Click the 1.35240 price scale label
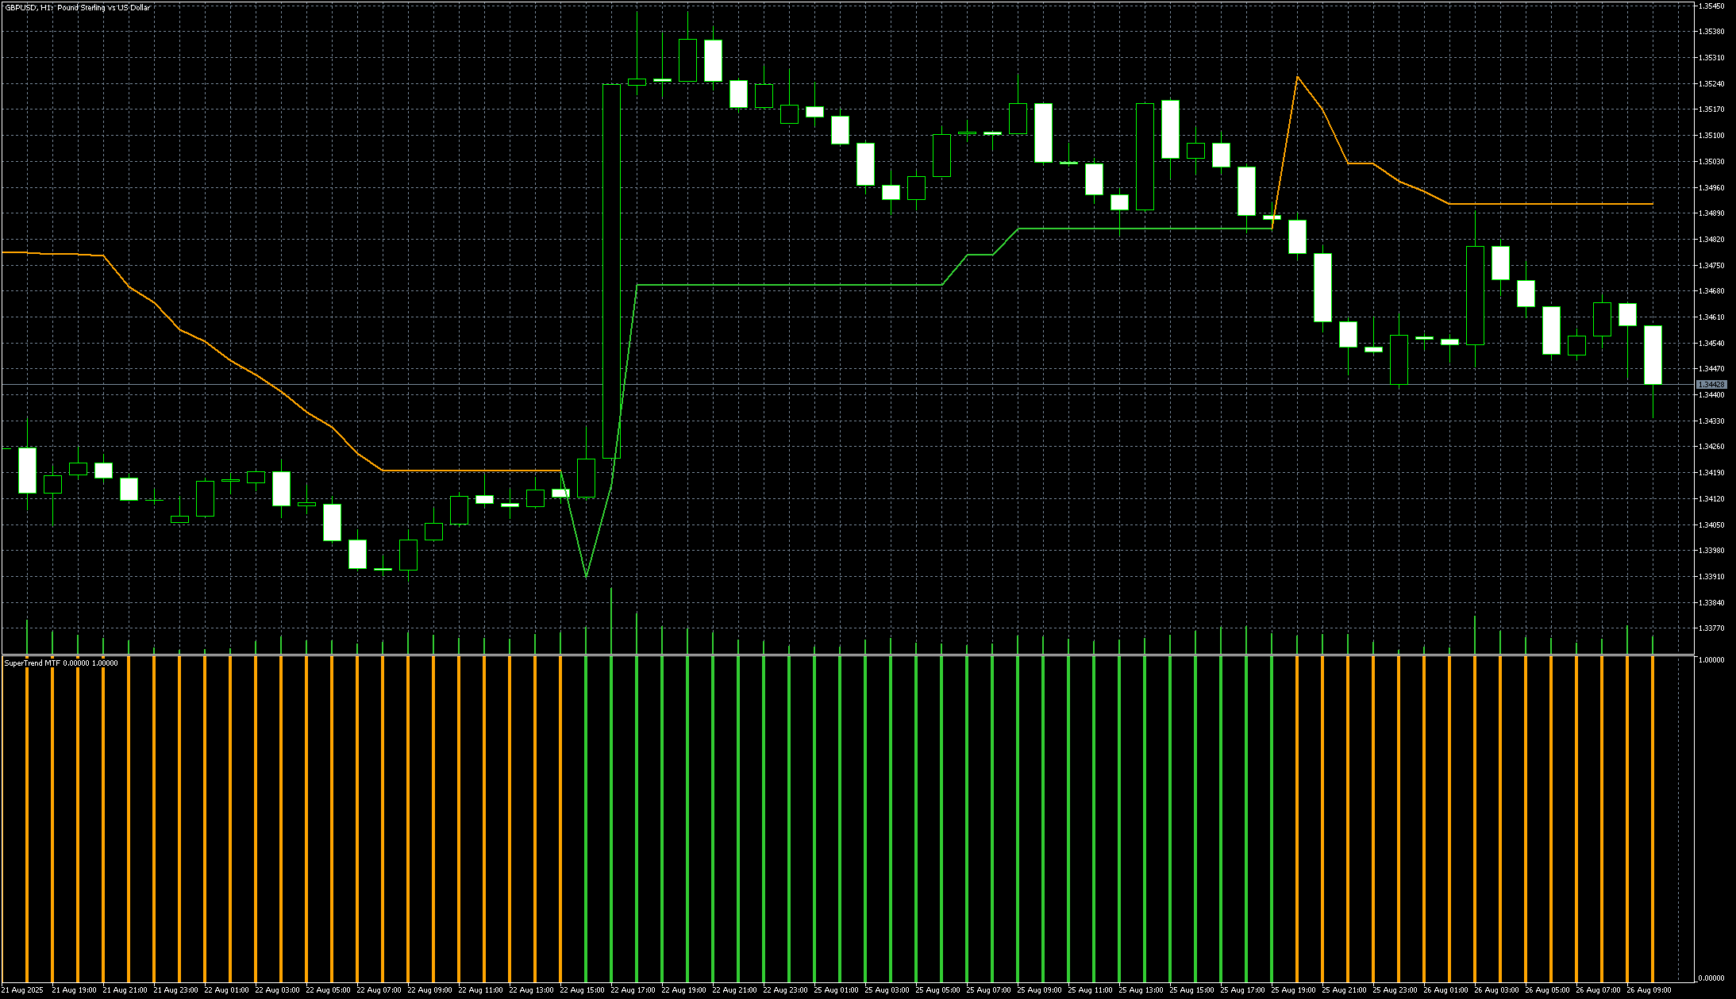The height and width of the screenshot is (999, 1736). click(1711, 84)
